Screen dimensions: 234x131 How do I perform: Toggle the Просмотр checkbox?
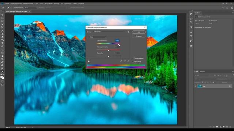133,61
